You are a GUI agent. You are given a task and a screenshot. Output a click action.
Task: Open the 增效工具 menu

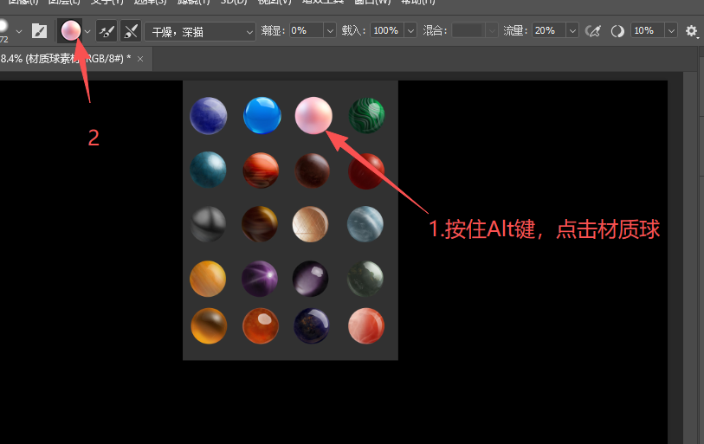(x=323, y=2)
